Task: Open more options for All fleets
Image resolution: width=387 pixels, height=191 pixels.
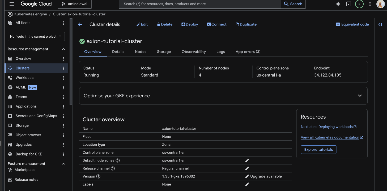Action: pos(64,23)
